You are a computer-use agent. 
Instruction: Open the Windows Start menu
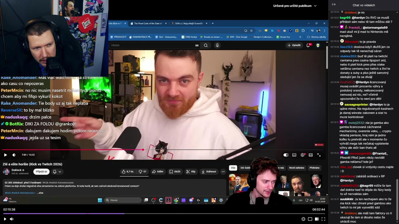(100, 200)
